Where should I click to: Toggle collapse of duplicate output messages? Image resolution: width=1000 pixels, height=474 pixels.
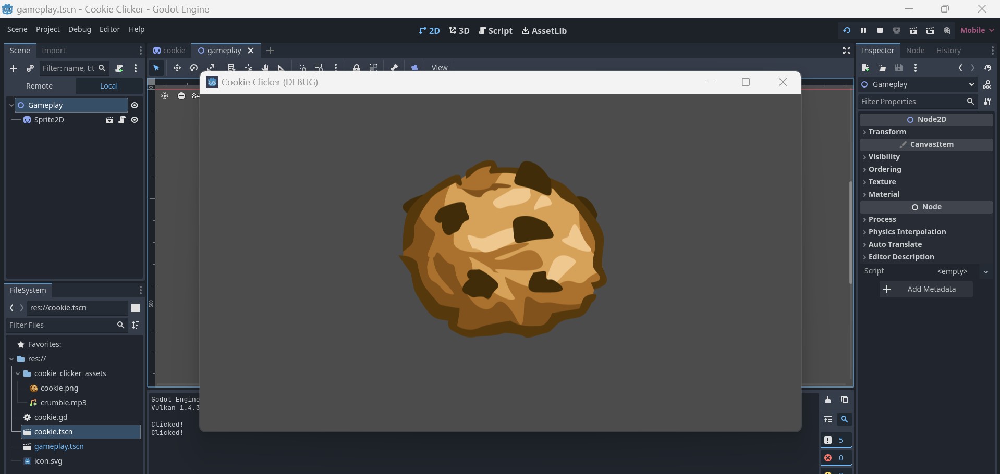pyautogui.click(x=828, y=419)
